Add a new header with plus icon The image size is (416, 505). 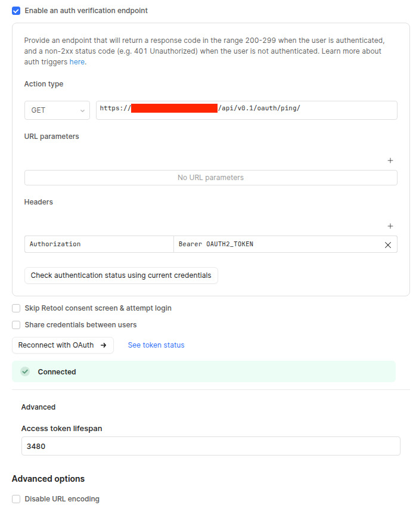390,226
